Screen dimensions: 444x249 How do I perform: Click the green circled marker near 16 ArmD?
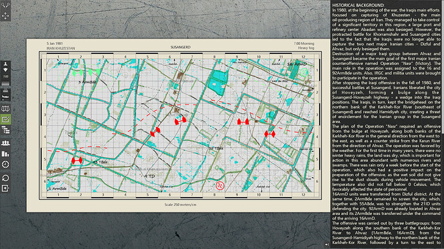[304, 72]
